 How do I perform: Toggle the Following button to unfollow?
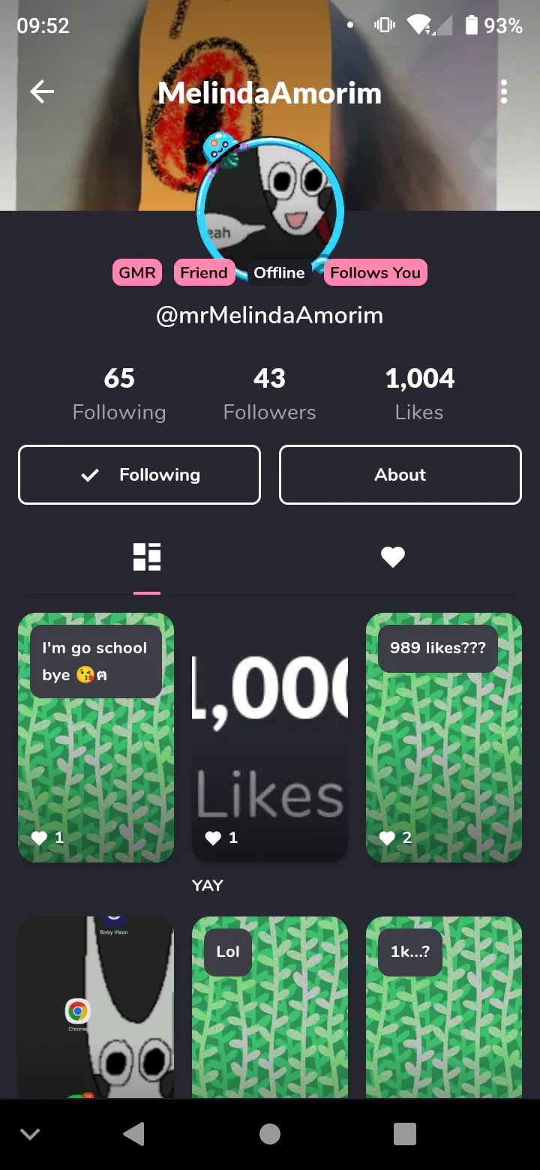tap(139, 475)
